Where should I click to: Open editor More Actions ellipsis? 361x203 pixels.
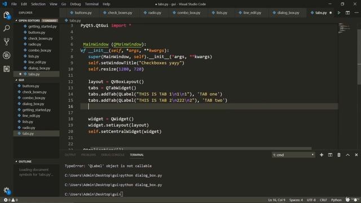(x=356, y=12)
